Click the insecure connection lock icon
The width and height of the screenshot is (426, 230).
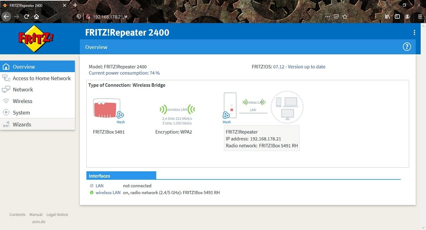(x=88, y=16)
